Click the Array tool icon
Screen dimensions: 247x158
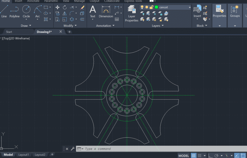pos(72,19)
